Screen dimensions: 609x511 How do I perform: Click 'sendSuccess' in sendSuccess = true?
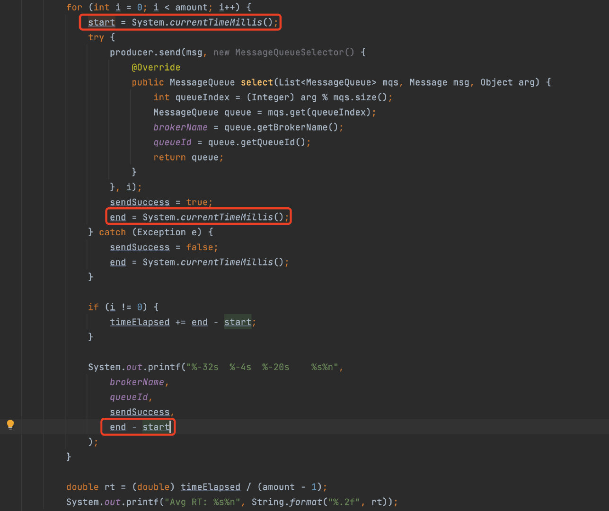(140, 203)
